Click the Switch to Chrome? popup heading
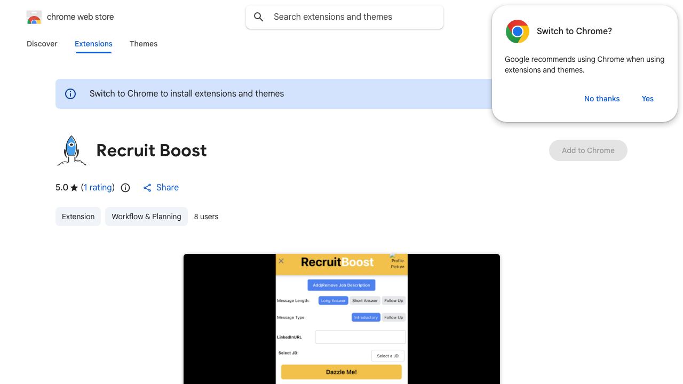 point(574,31)
